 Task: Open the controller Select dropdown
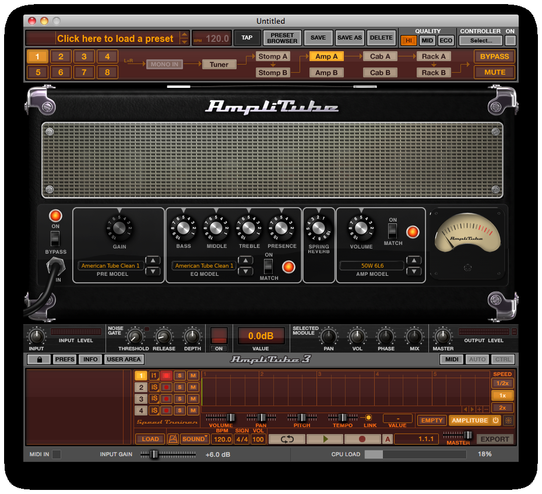point(481,41)
